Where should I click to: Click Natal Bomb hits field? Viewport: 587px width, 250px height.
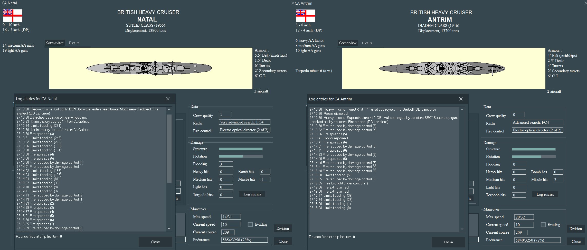pos(265,172)
